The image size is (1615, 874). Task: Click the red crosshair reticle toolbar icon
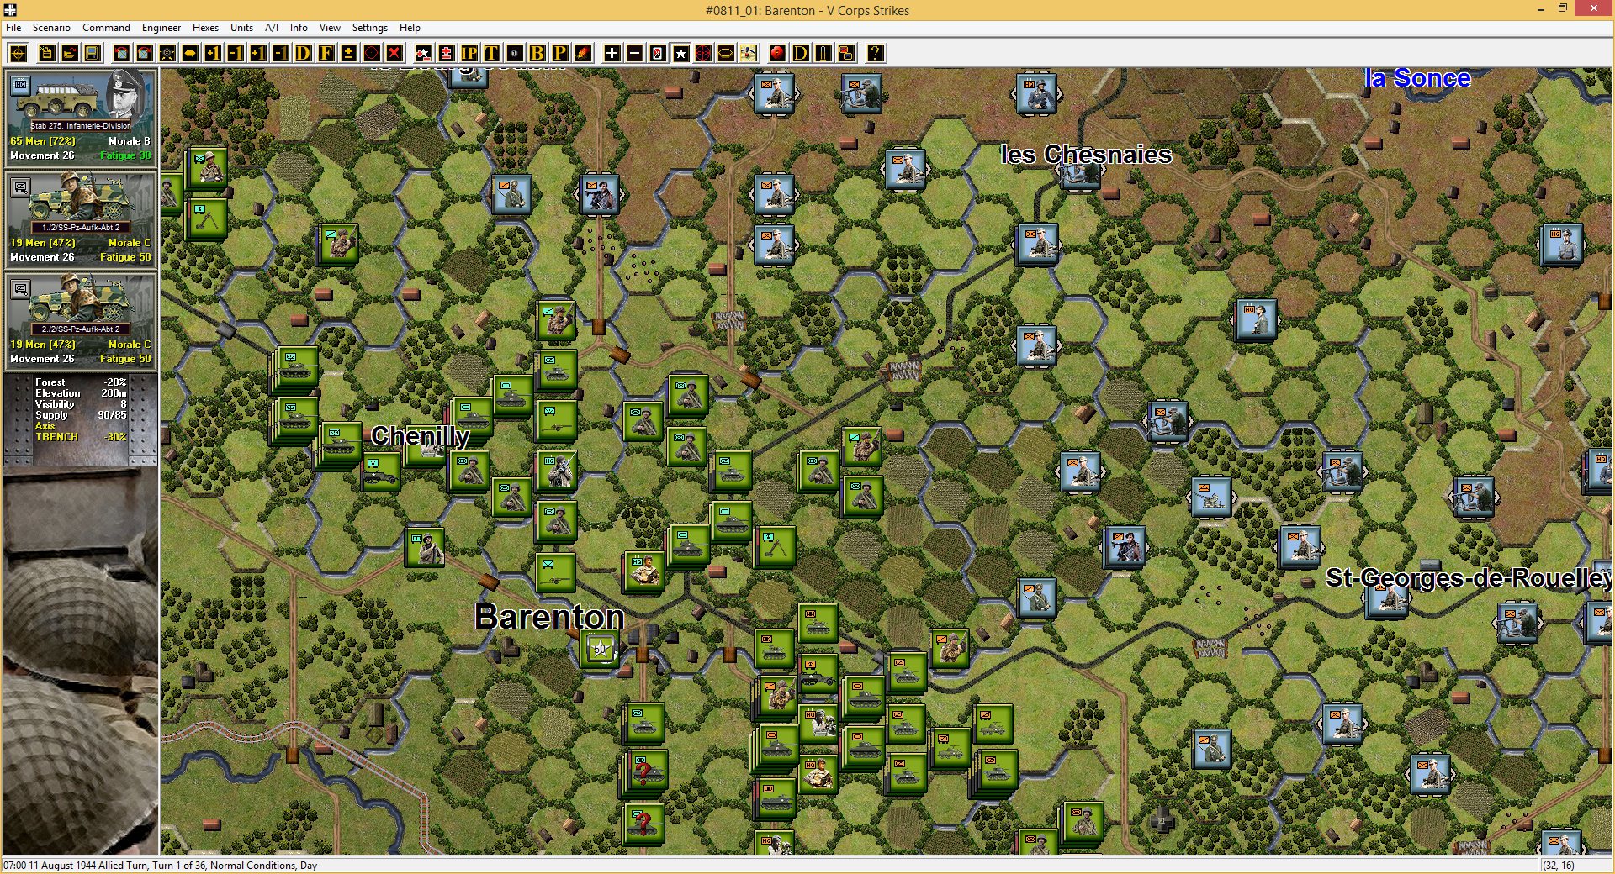(x=703, y=53)
